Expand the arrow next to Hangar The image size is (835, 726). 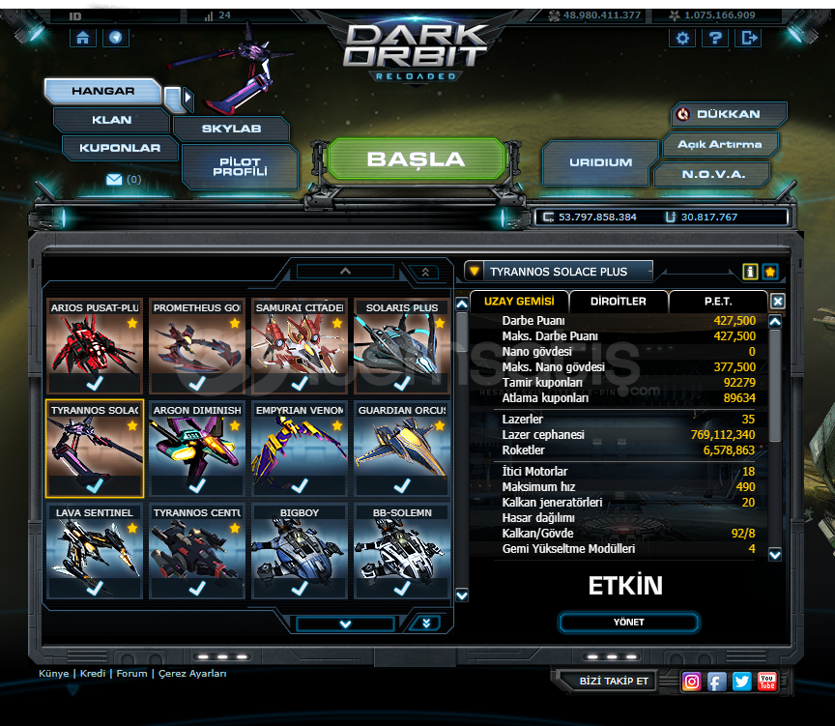(187, 98)
